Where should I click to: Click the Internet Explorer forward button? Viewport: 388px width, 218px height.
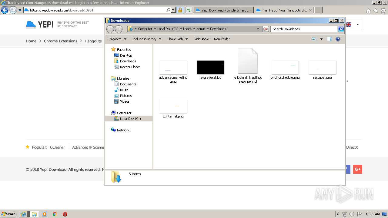pos(13,10)
